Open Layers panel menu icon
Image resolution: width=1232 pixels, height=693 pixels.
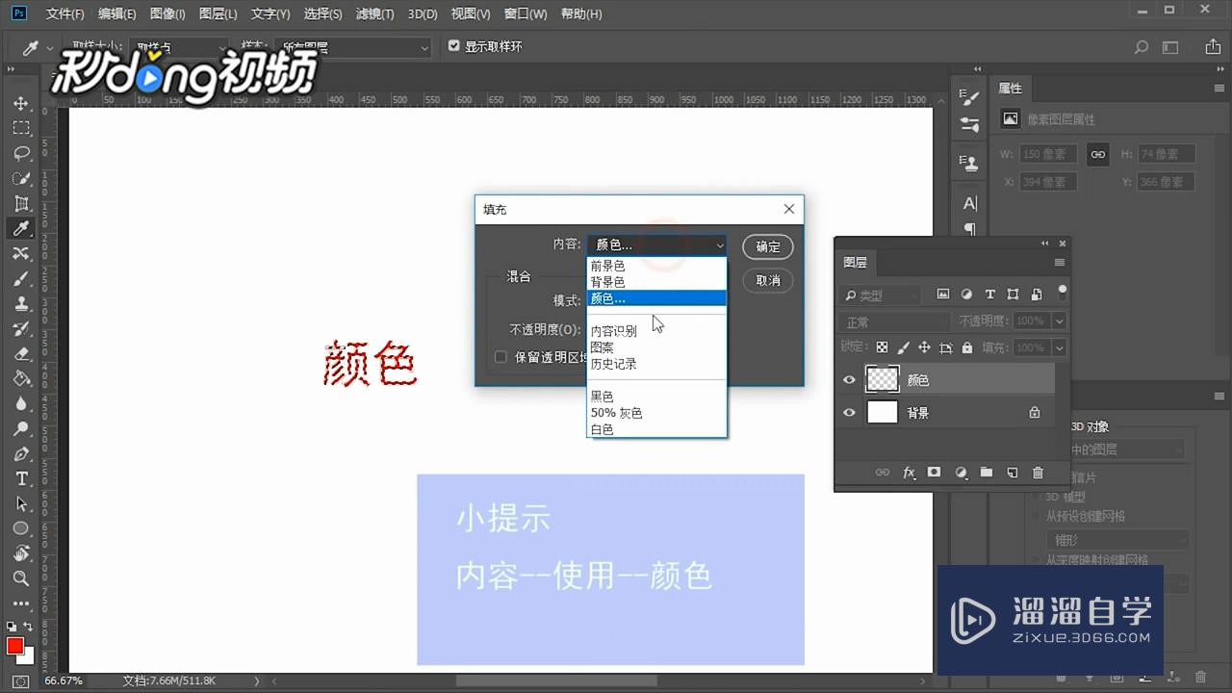(1060, 263)
